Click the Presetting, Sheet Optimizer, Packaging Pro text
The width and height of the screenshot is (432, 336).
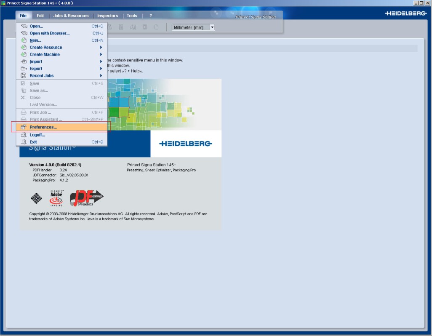(161, 170)
